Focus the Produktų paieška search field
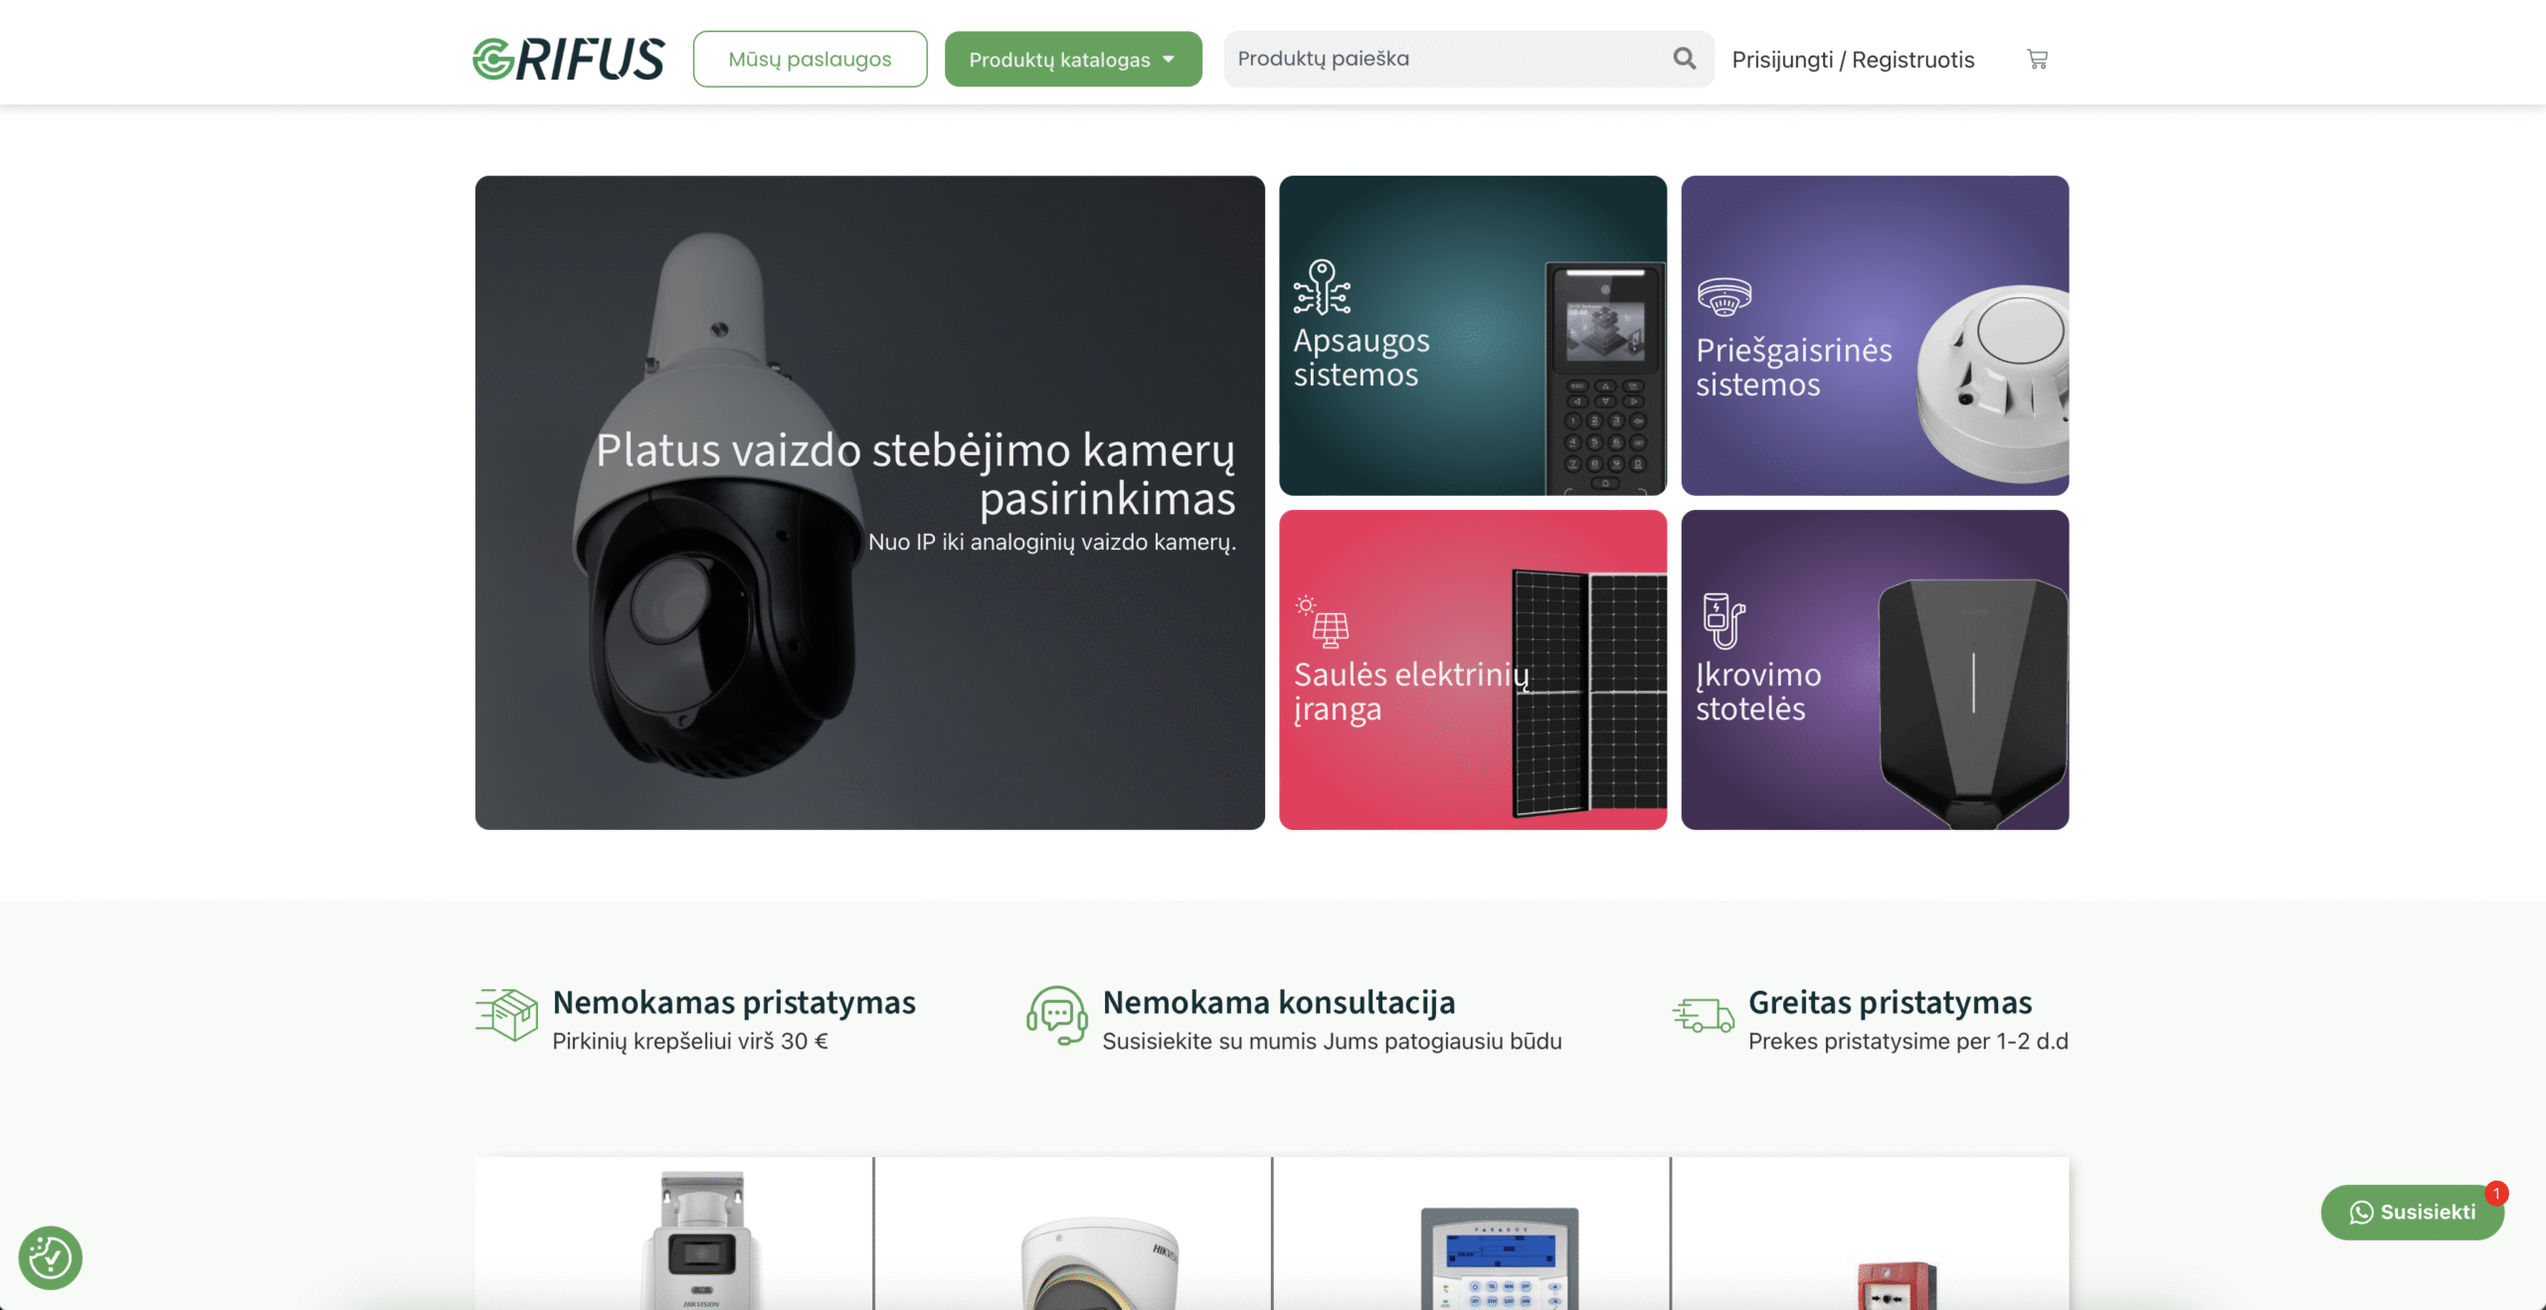Viewport: 2546px width, 1310px height. coord(1442,59)
